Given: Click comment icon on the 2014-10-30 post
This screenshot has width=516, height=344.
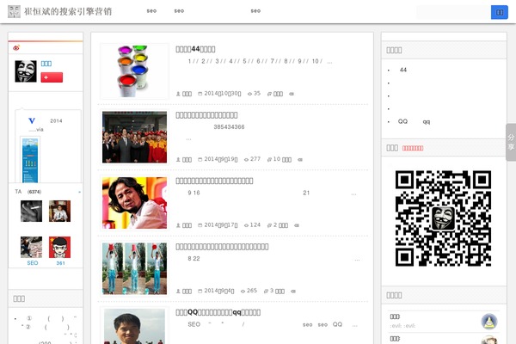Looking at the screenshot, I should coord(269,94).
